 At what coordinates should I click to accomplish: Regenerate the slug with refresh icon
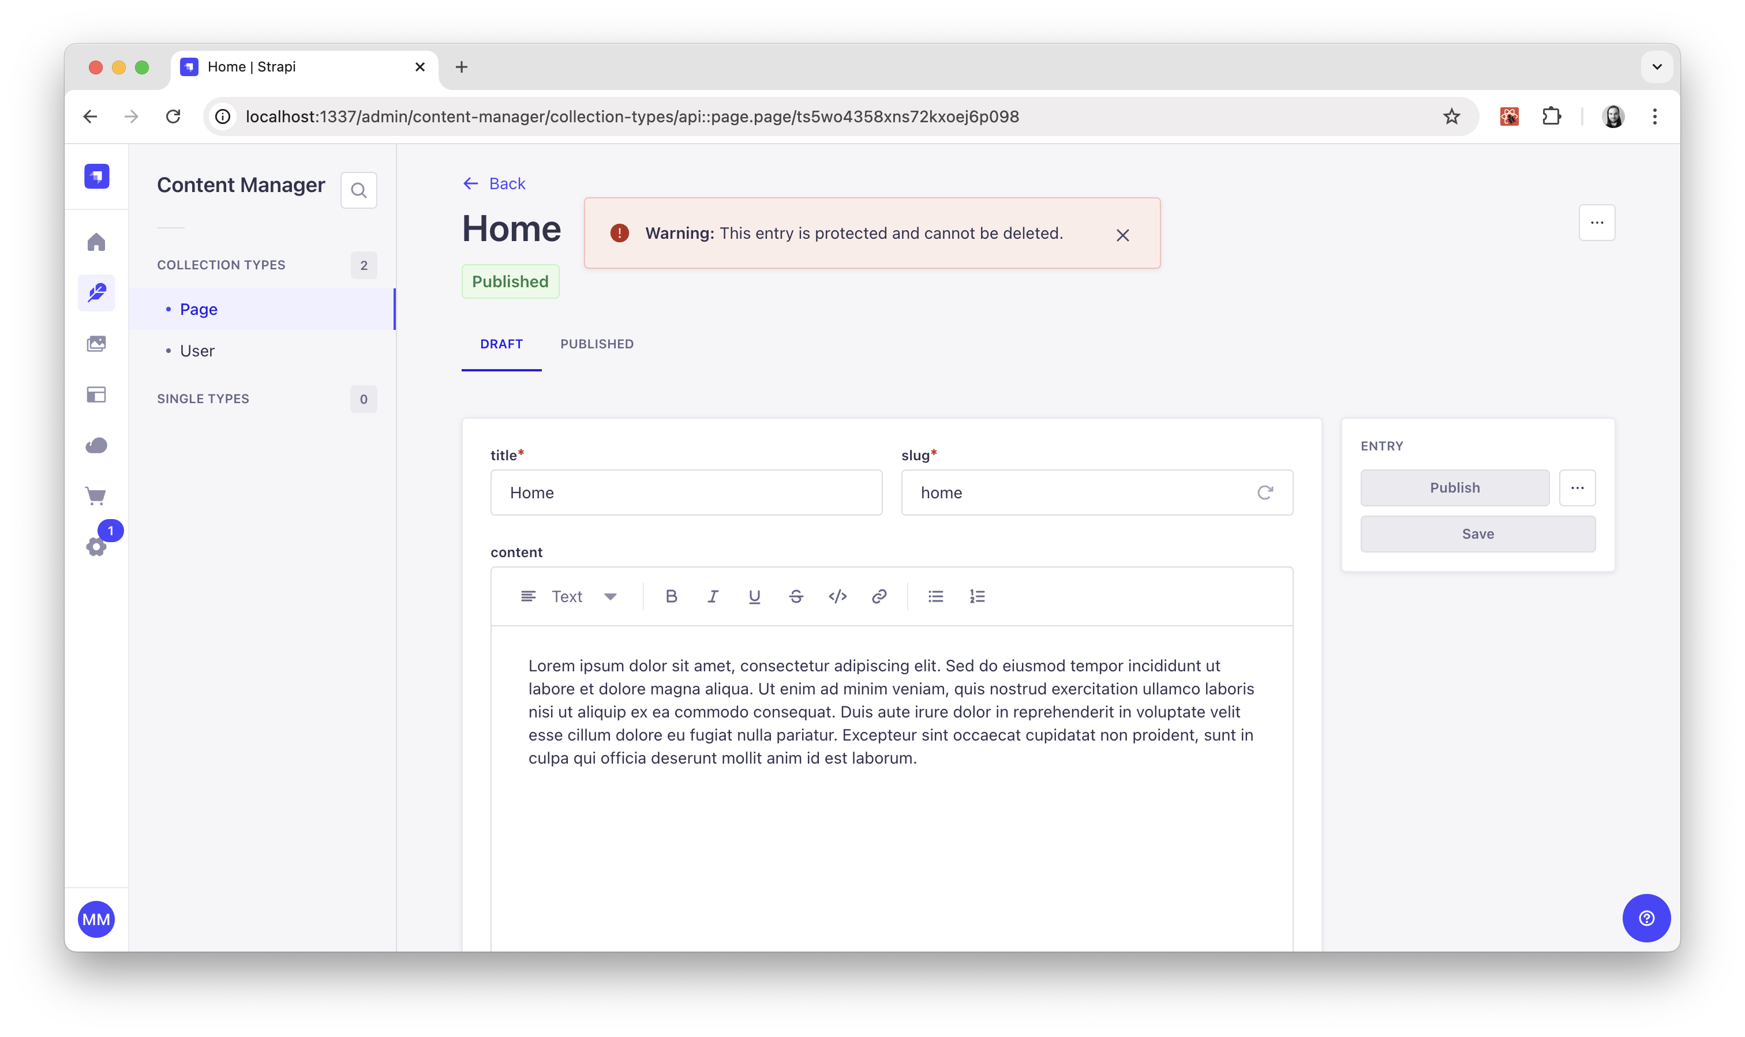[x=1265, y=493]
